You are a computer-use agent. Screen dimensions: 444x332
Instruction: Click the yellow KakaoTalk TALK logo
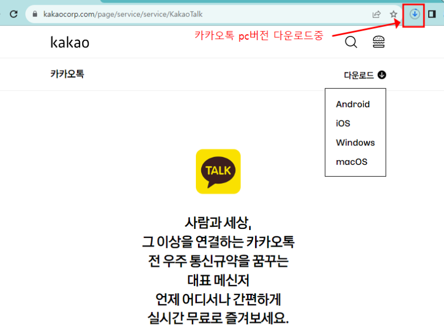pos(219,171)
